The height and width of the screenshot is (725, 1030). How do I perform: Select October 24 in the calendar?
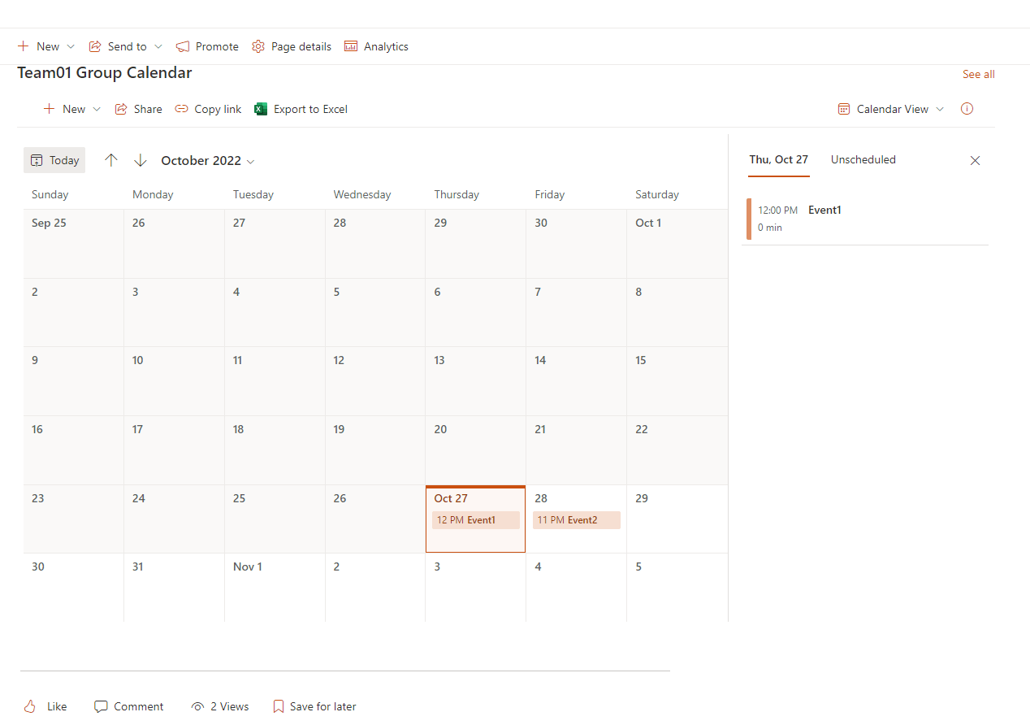click(x=174, y=519)
